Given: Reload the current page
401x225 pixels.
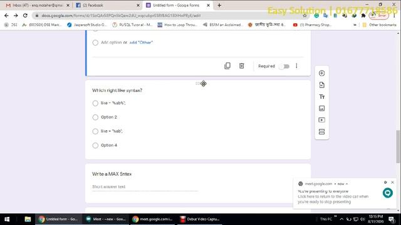Looking at the screenshot, I should point(25,16).
